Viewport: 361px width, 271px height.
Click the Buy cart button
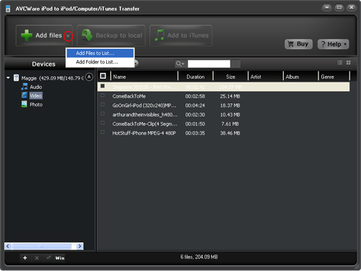(298, 44)
